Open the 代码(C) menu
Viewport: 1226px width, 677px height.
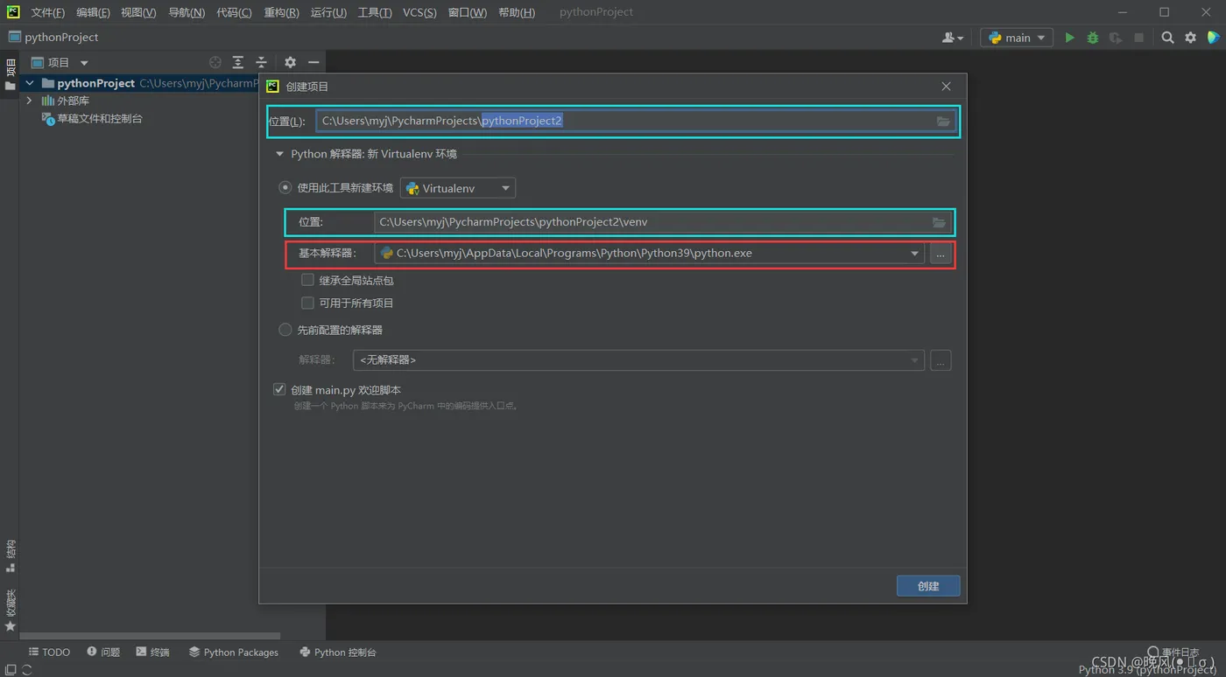(x=234, y=12)
